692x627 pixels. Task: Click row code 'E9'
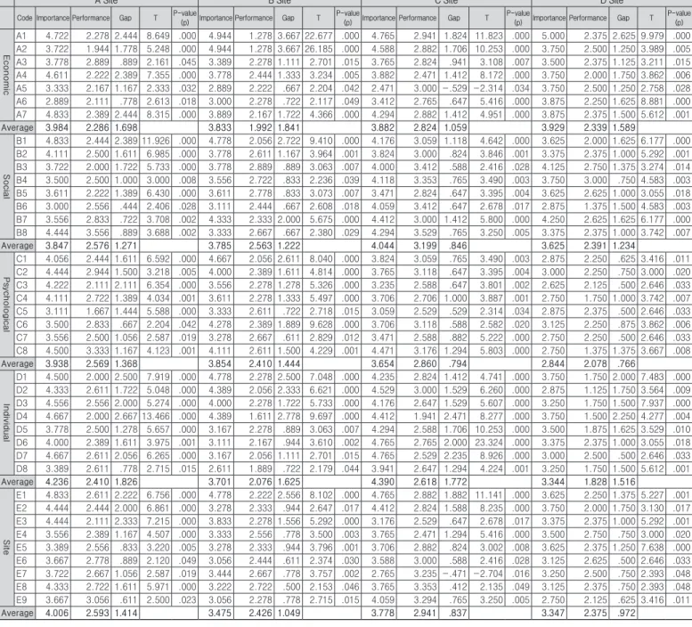click(x=21, y=600)
